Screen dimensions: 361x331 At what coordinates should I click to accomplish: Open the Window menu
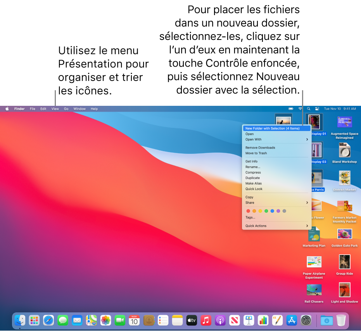[x=79, y=109]
